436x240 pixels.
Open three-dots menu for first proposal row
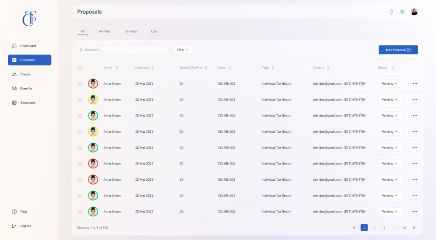click(415, 84)
